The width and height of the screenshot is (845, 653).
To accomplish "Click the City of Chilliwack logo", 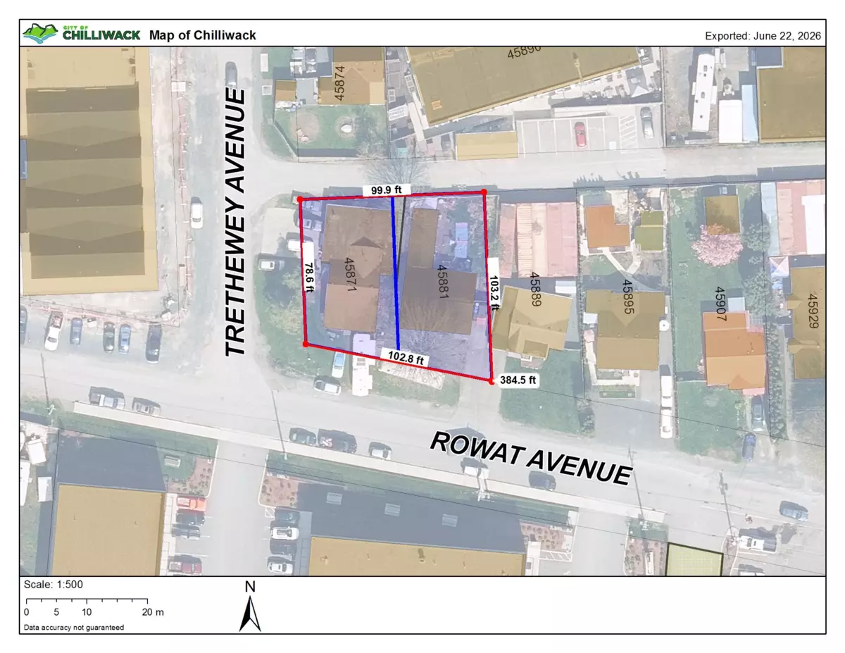I will point(82,33).
